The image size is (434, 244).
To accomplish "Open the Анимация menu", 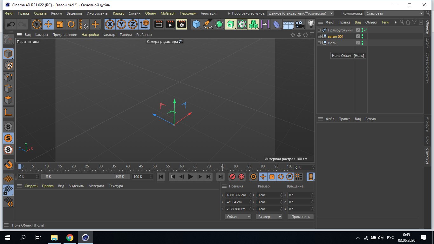I will 209,13.
